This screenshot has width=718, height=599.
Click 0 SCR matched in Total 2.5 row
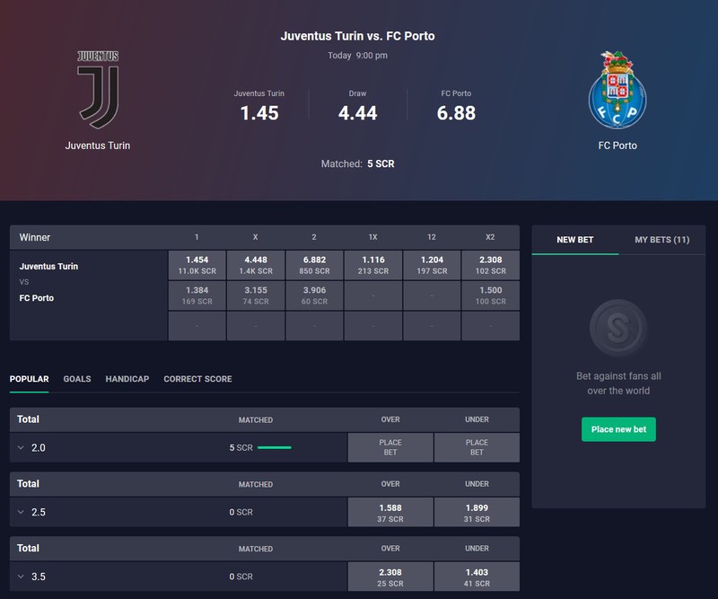(x=241, y=512)
